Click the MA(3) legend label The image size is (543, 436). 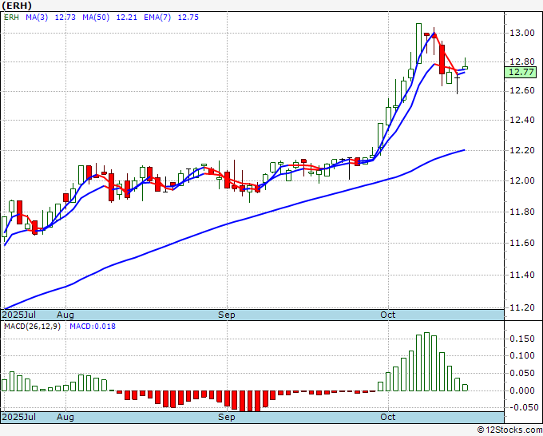[x=37, y=18]
